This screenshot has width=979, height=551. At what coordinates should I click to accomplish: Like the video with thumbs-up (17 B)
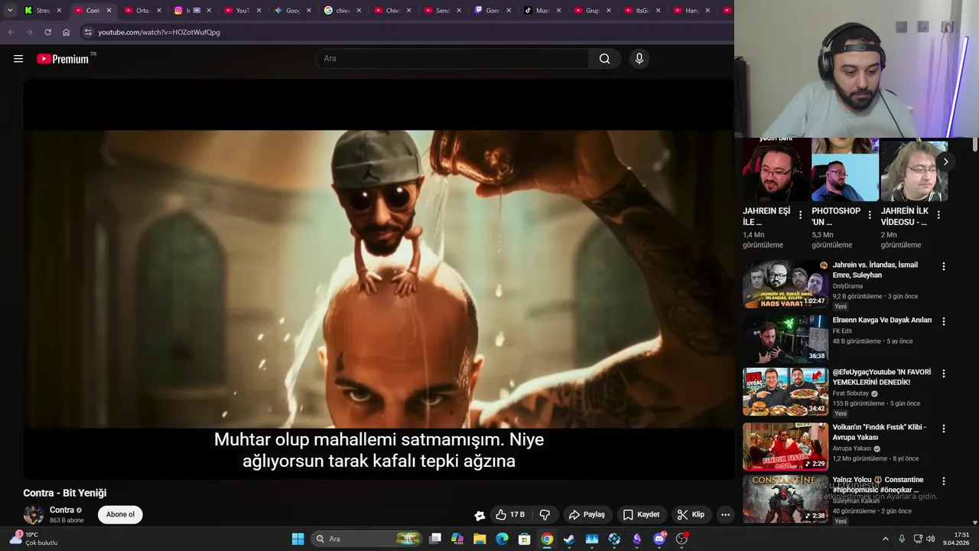coord(510,515)
